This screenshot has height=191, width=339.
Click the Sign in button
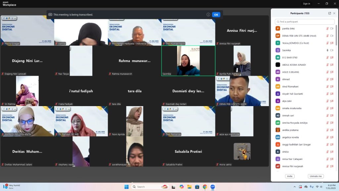(307, 4)
